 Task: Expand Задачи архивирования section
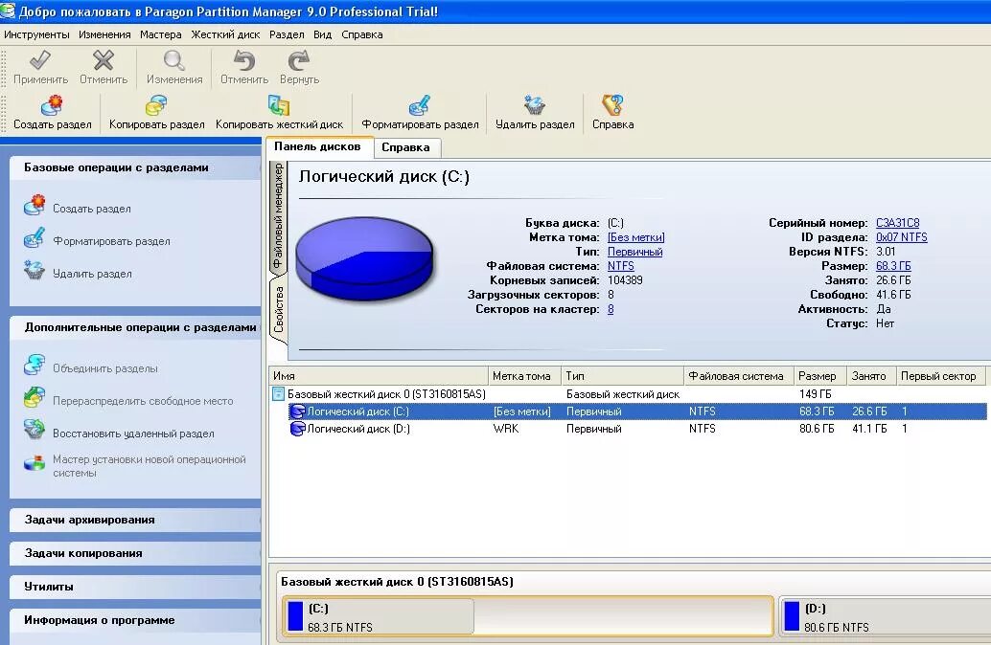pyautogui.click(x=134, y=520)
